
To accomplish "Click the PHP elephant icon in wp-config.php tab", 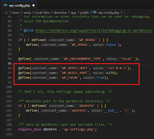I will click(5, 5).
